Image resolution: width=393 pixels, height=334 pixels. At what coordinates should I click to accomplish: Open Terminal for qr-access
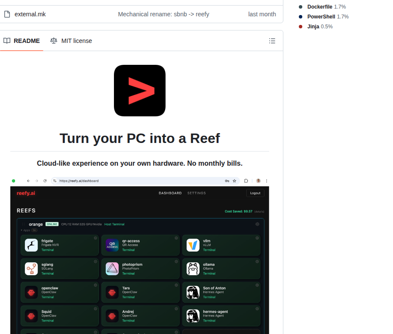[x=128, y=250]
